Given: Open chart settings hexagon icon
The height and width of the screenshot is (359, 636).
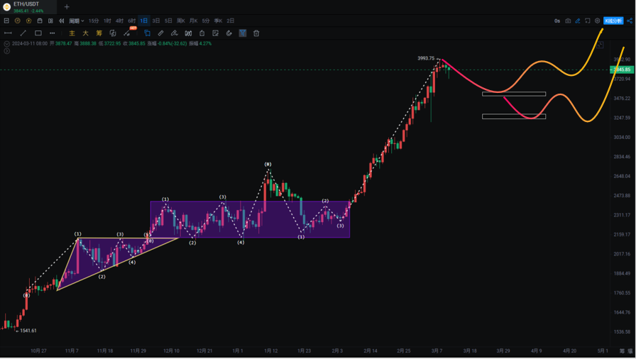Looking at the screenshot, I should point(597,21).
